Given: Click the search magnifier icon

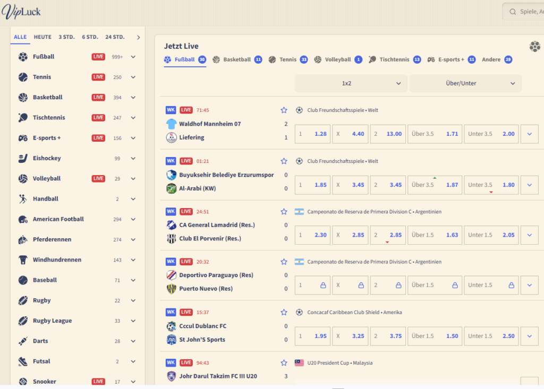Looking at the screenshot, I should coord(513,12).
